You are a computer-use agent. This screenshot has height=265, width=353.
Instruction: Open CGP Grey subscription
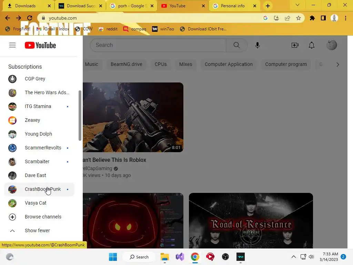(x=39, y=79)
